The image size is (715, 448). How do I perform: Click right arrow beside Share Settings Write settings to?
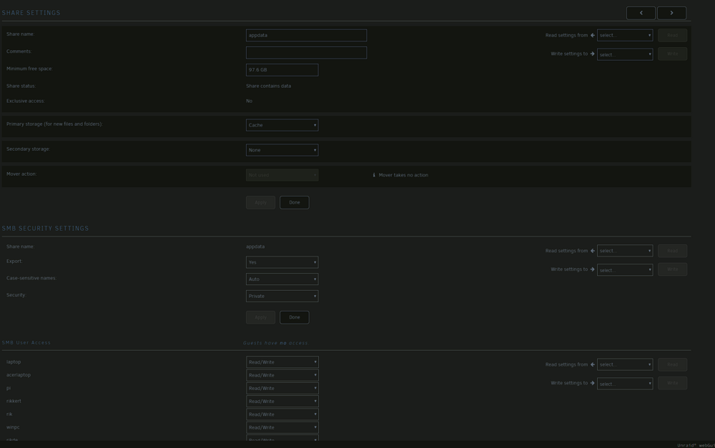(592, 54)
